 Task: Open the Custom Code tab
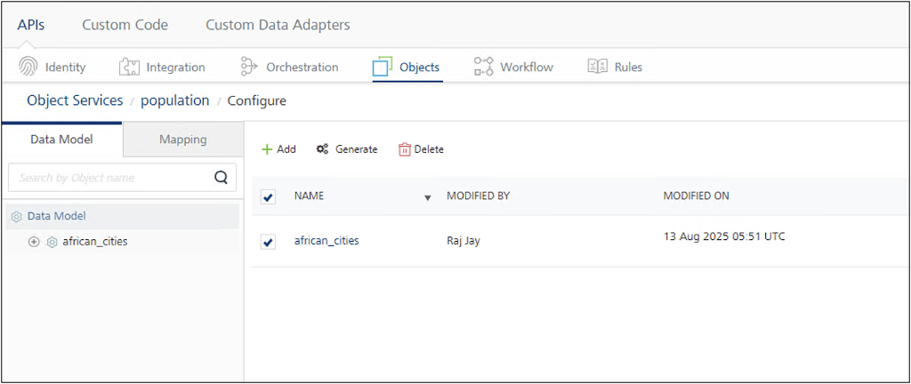click(125, 25)
